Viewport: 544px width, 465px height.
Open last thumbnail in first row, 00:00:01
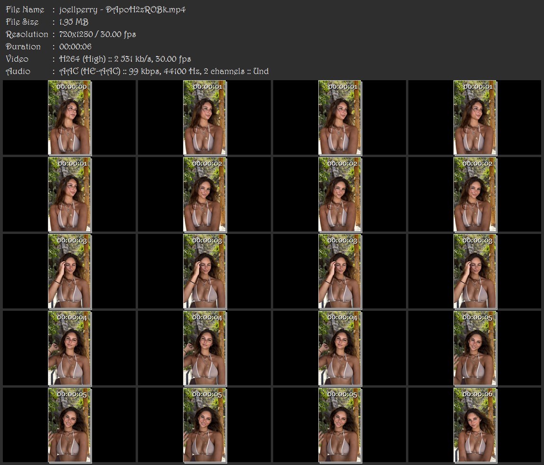[475, 118]
